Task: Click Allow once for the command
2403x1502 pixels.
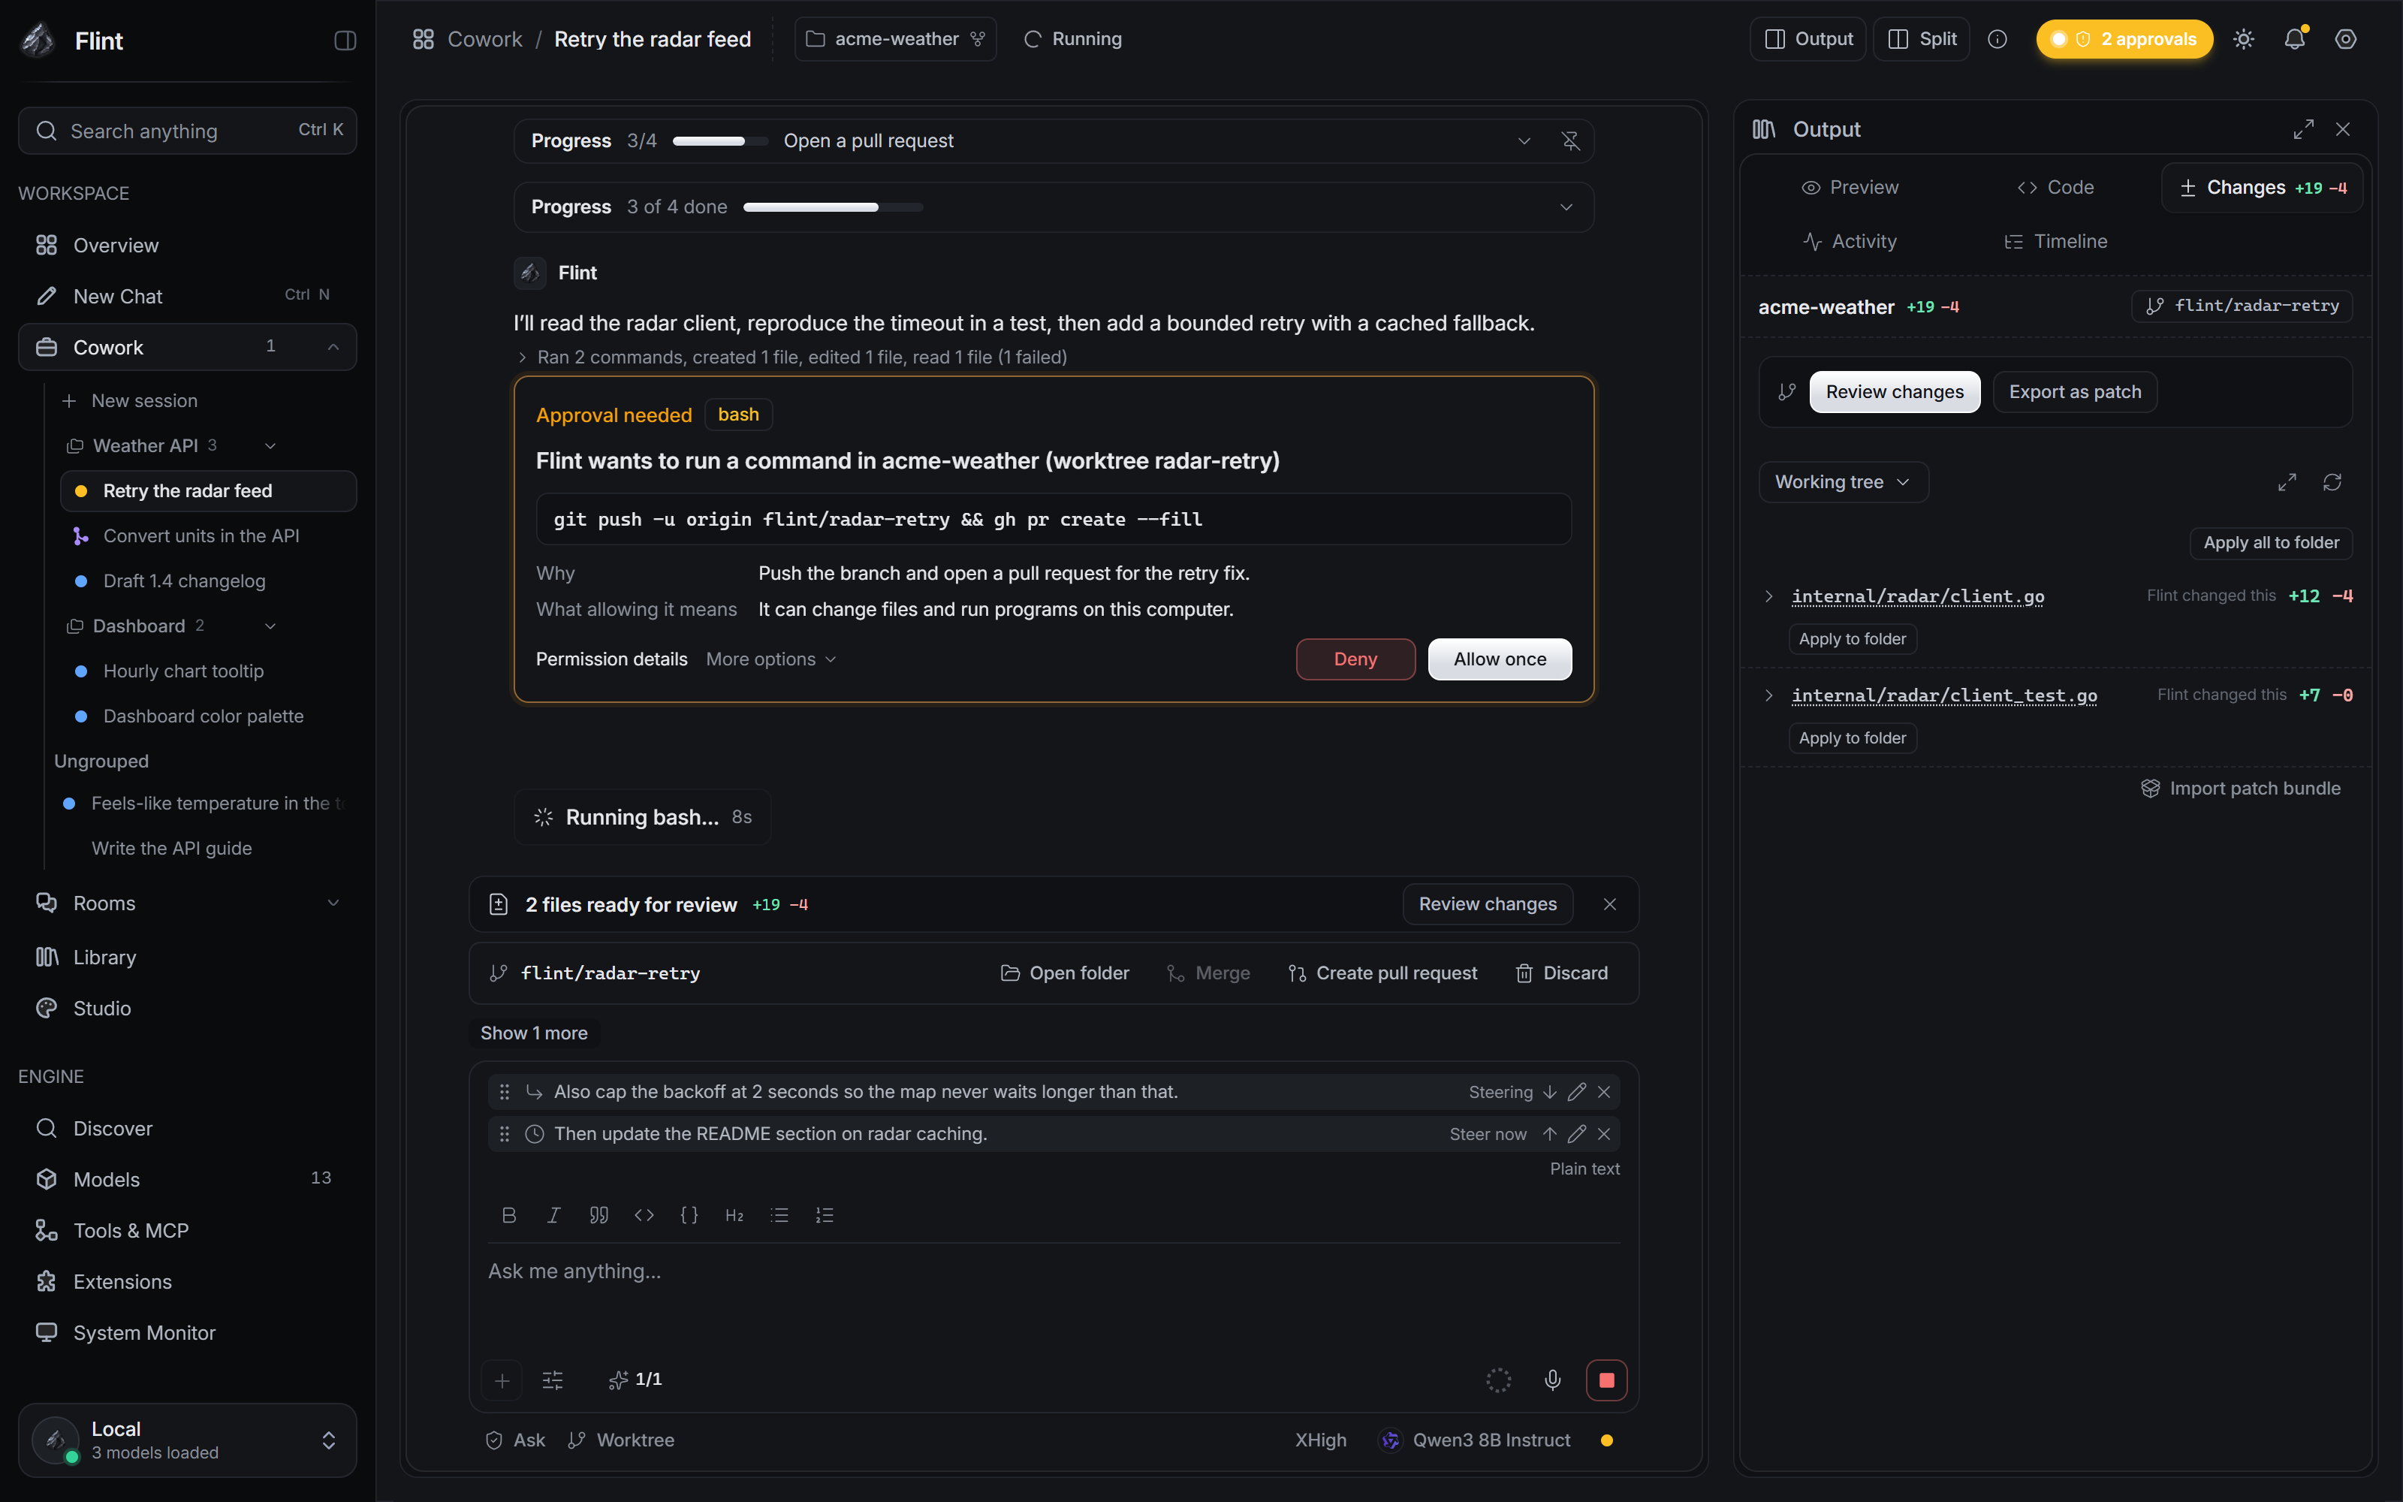Action: [1500, 659]
